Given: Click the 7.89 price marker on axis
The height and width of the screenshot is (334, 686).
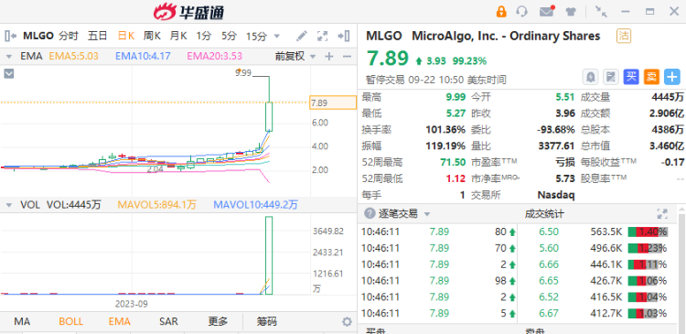Looking at the screenshot, I should click(x=333, y=102).
